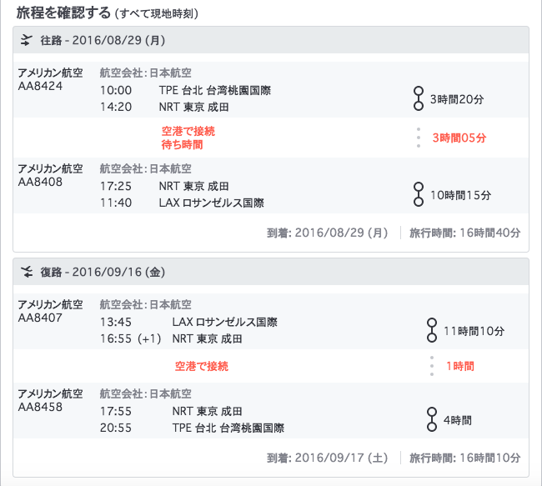Click flight number AA8424
Image resolution: width=542 pixels, height=486 pixels.
(40, 86)
